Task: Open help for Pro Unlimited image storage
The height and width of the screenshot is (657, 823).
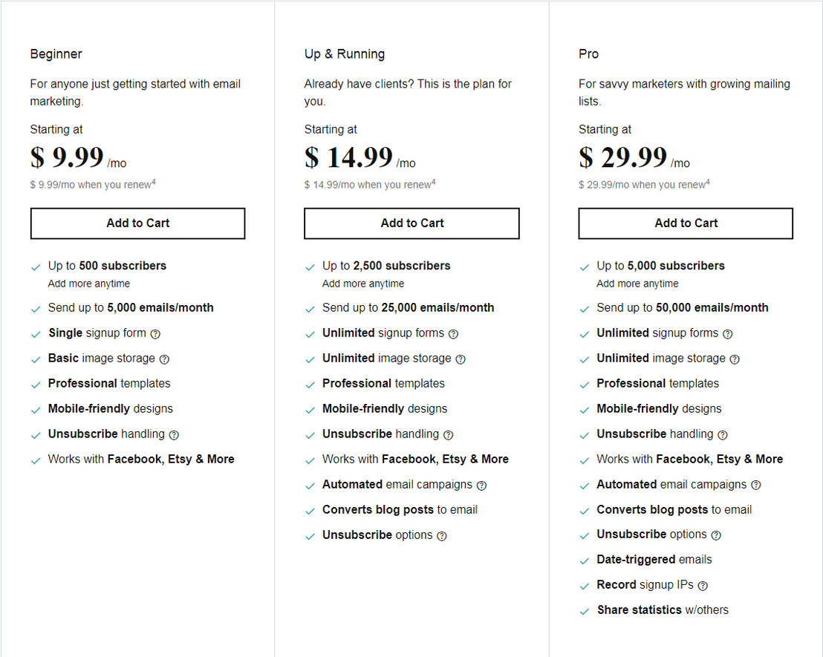Action: pos(735,359)
